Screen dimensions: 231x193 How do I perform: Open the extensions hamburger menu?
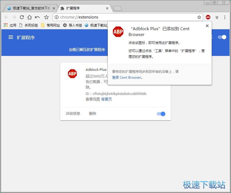pyautogui.click(x=11, y=37)
